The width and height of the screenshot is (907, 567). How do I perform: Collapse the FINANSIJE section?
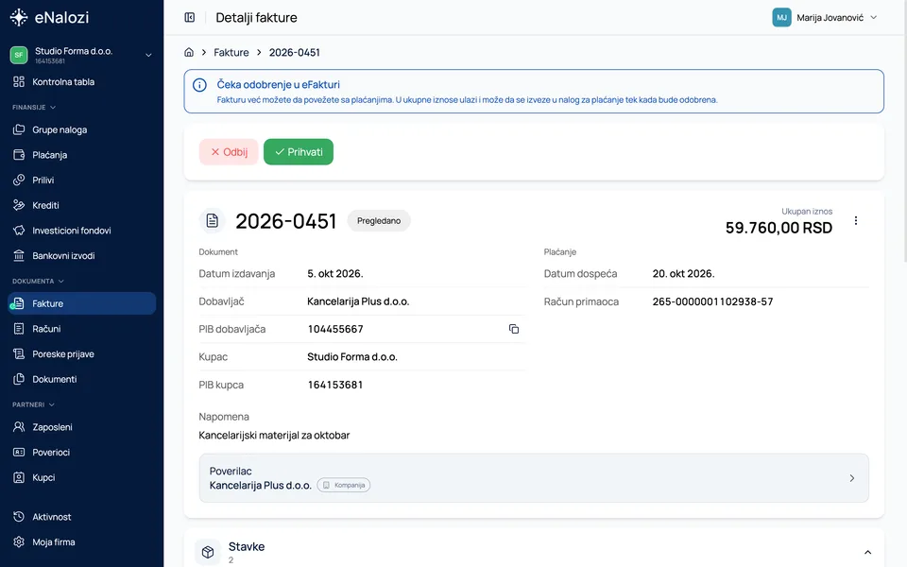[34, 107]
